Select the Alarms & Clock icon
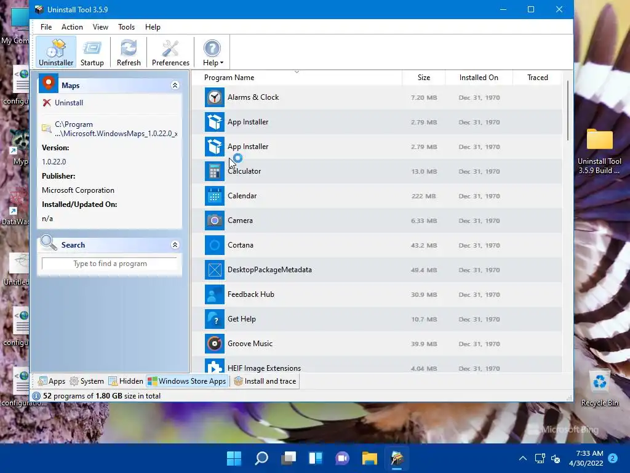The image size is (630, 473). click(215, 97)
